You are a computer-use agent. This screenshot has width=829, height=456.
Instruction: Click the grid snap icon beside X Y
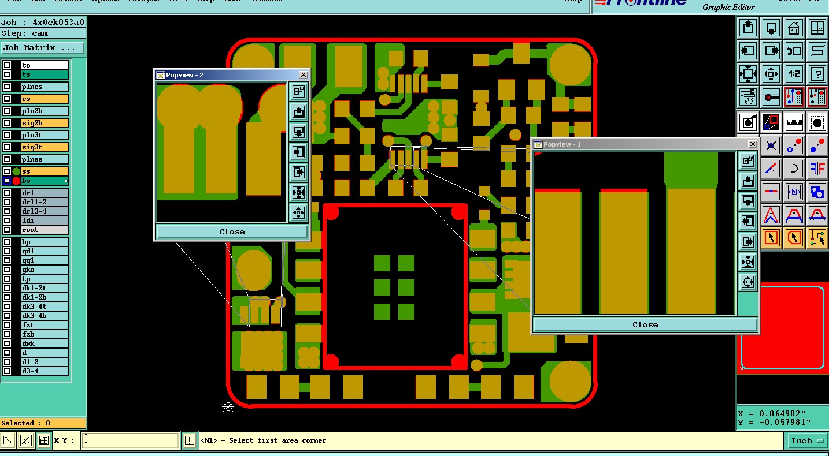pyautogui.click(x=43, y=440)
